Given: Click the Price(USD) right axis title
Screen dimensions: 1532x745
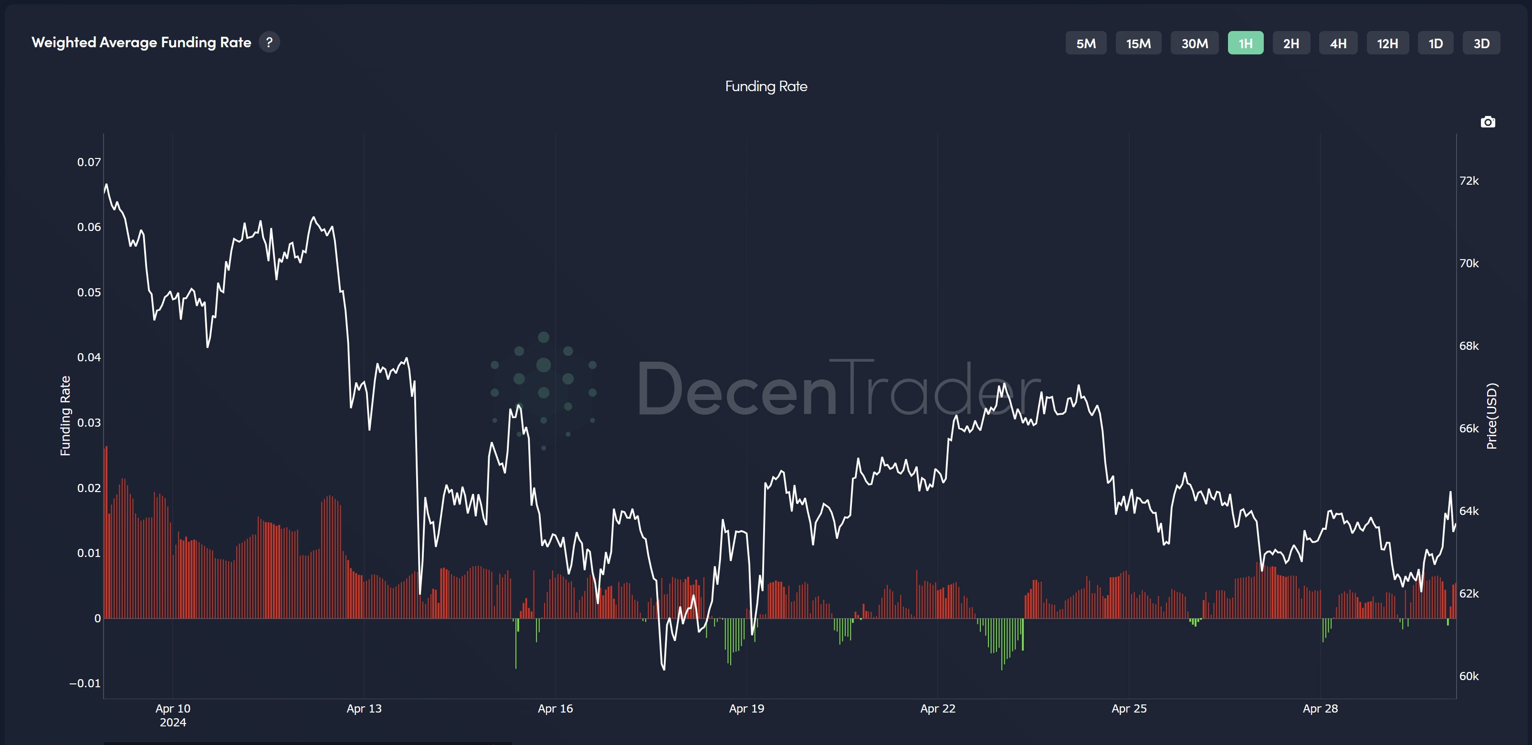Looking at the screenshot, I should pyautogui.click(x=1491, y=416).
